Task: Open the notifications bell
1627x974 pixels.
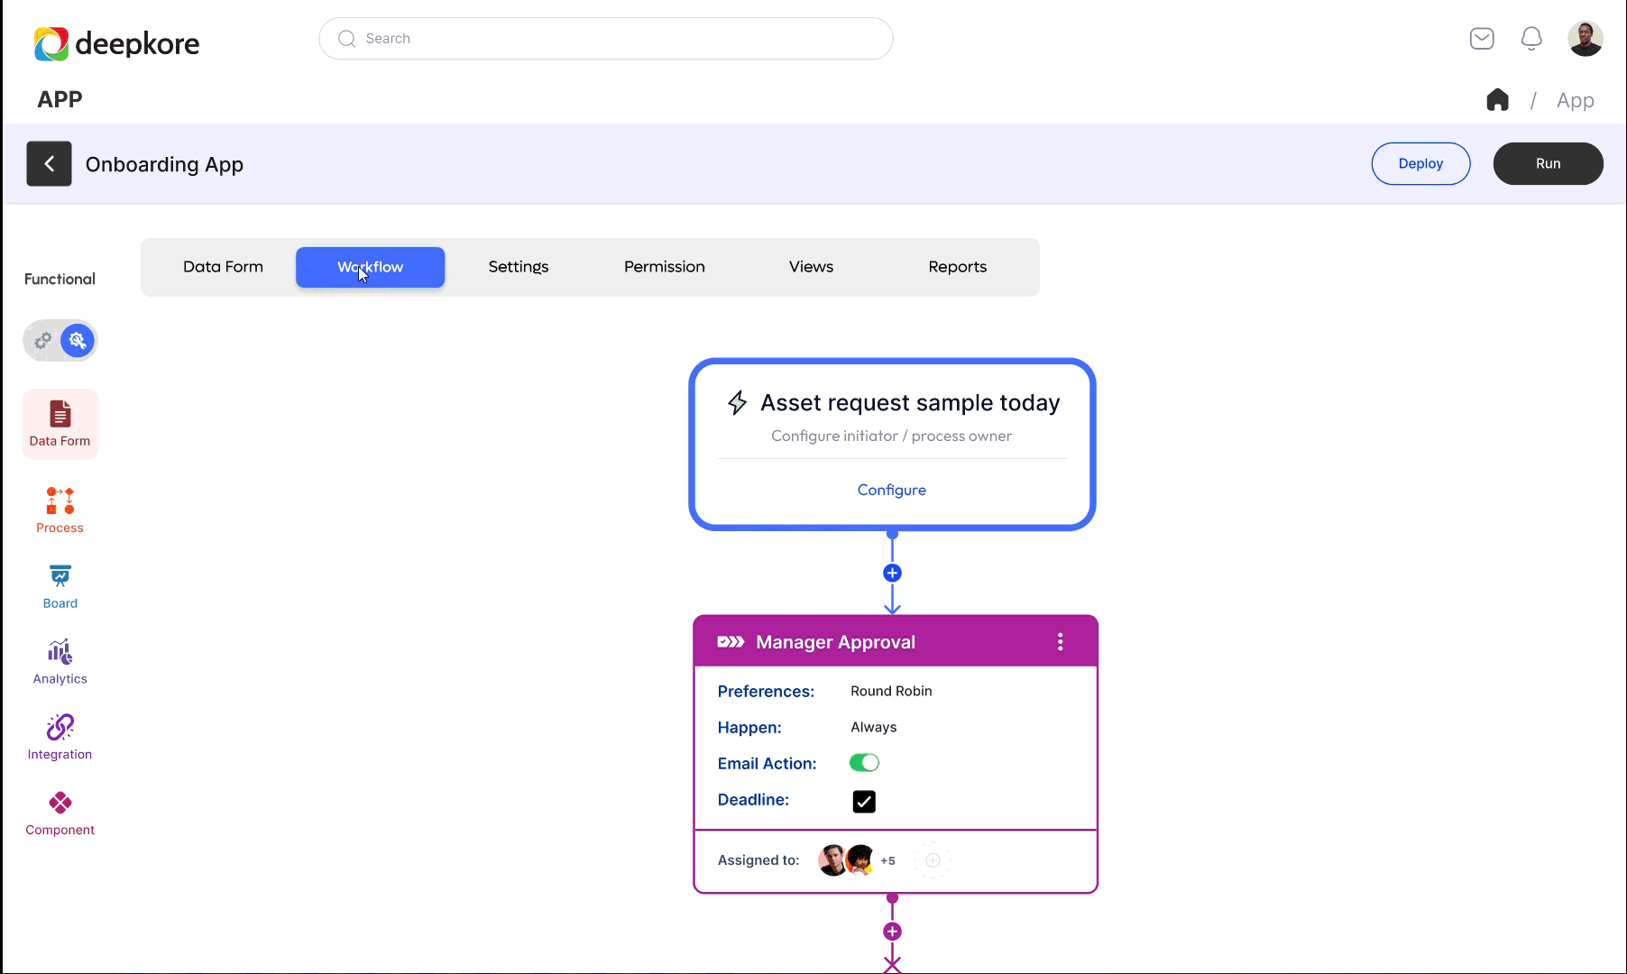Action: (x=1531, y=39)
